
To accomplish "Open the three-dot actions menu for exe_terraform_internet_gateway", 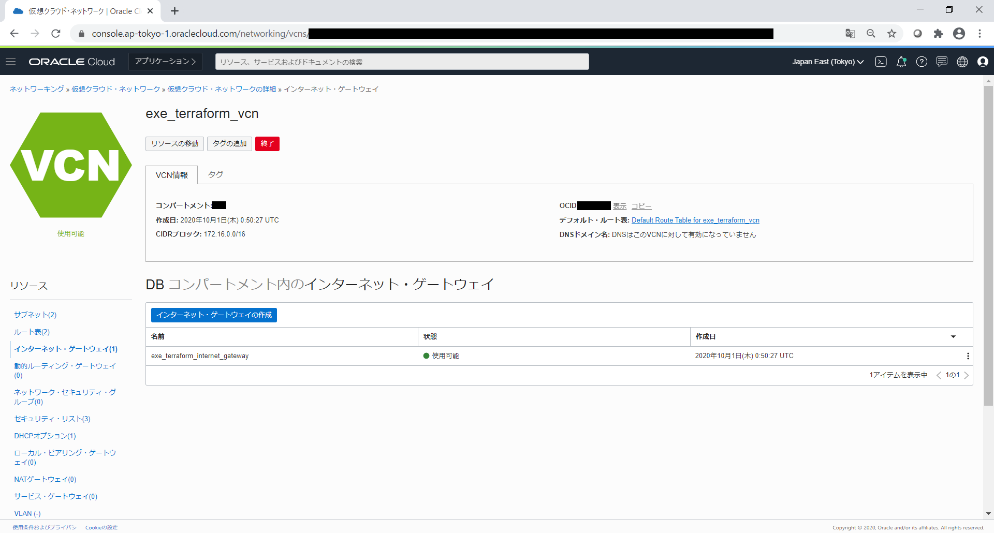I will pos(968,356).
